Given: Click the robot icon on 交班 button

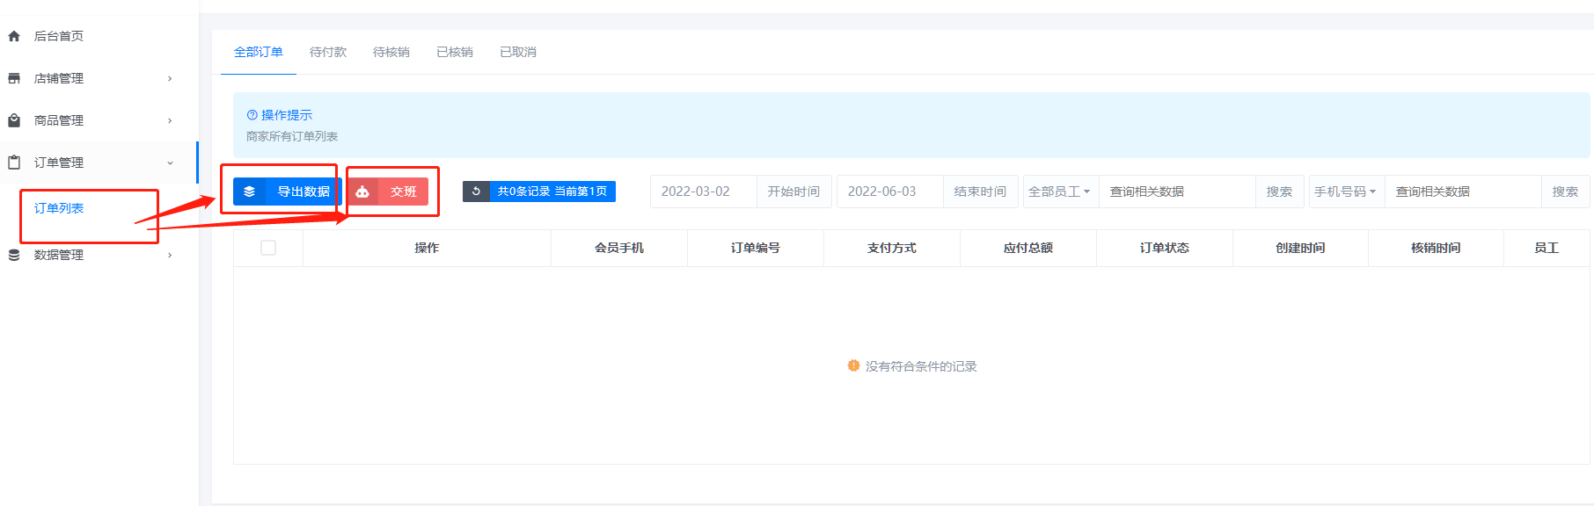Looking at the screenshot, I should point(362,192).
